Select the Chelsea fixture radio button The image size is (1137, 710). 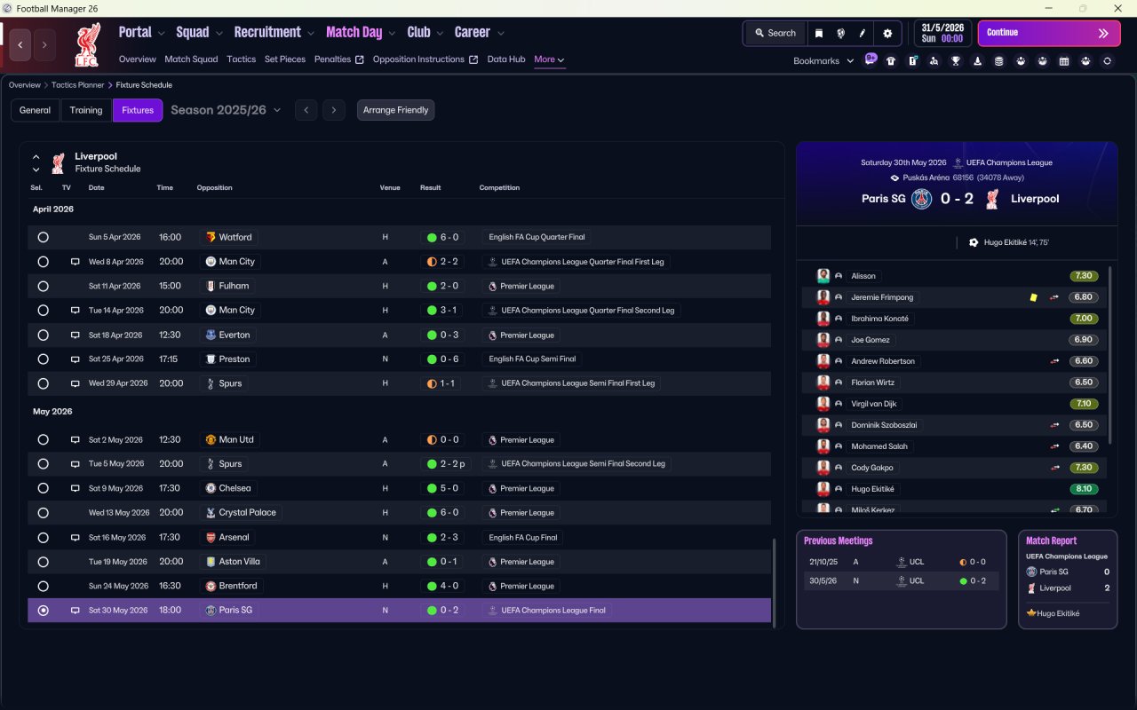click(43, 488)
